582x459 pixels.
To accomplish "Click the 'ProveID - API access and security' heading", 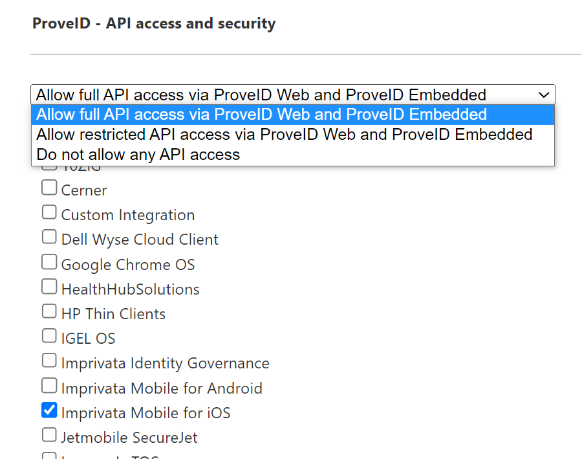I will [154, 24].
